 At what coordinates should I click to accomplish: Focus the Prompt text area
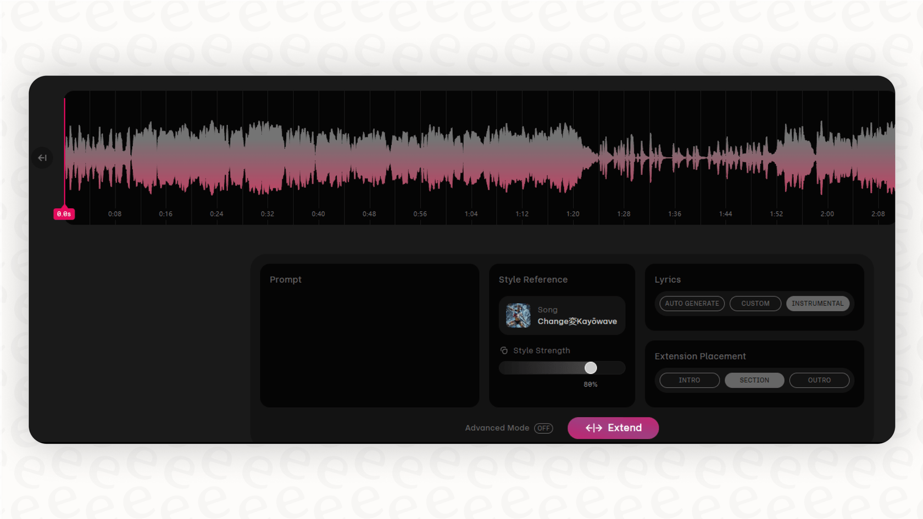pos(369,343)
